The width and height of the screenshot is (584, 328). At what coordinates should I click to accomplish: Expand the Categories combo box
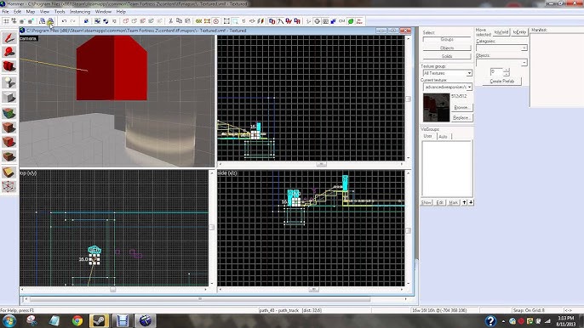501,48
